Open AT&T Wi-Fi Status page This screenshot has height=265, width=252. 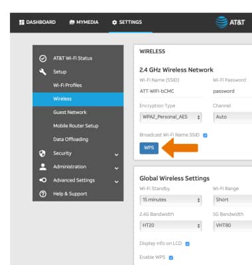(78, 58)
